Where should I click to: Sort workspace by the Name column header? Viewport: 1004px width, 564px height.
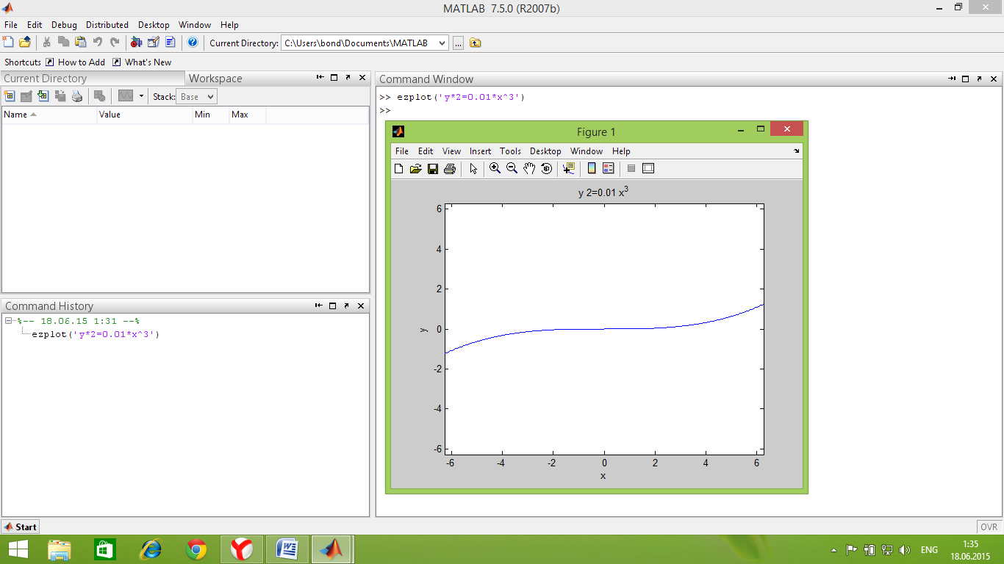[49, 115]
